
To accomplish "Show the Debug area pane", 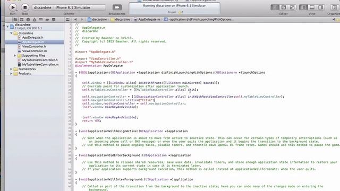I will (x=312, y=7).
